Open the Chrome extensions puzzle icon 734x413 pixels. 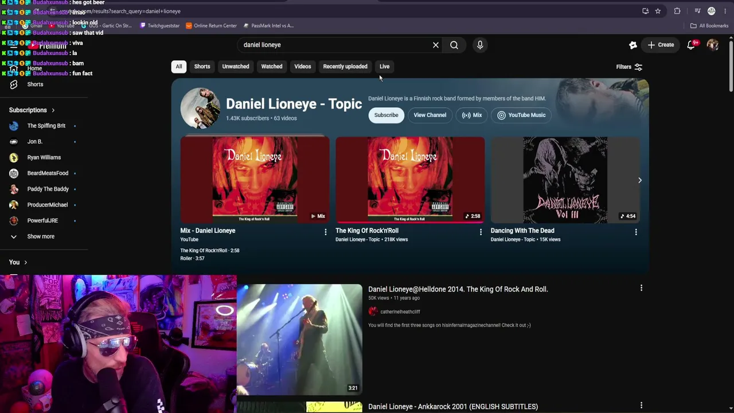(x=677, y=11)
